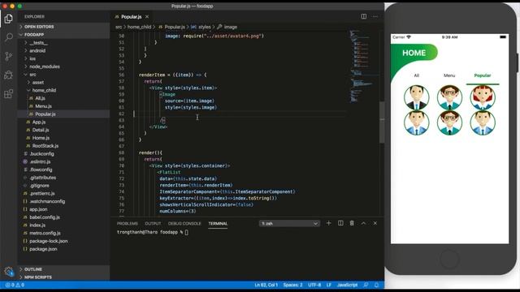Screen dimensions: 520x292
Task: Expand the OUTLINE section
Action: click(x=63, y=269)
